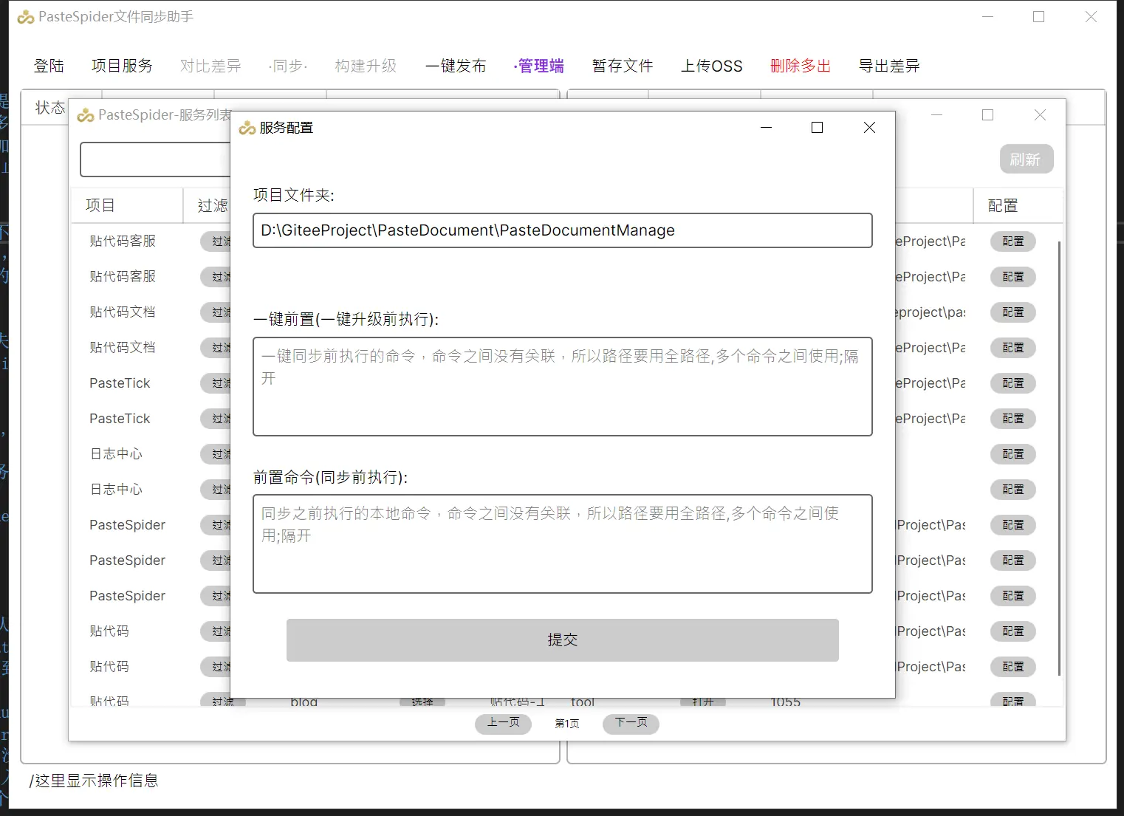Choose 一键发布 in the top menu

click(x=456, y=66)
